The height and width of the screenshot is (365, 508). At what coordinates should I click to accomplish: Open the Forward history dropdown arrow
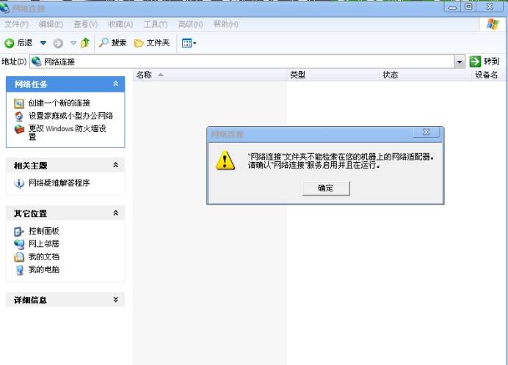pos(73,43)
